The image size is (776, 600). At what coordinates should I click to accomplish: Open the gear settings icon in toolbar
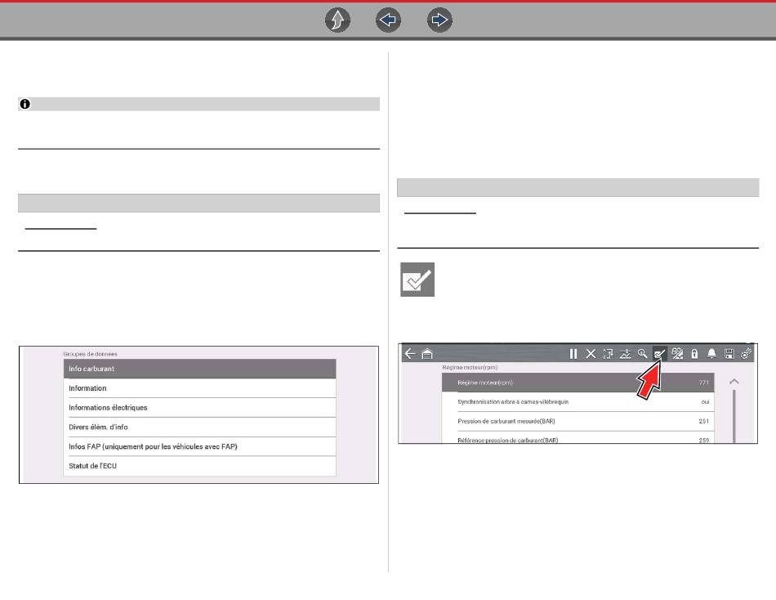pyautogui.click(x=746, y=354)
